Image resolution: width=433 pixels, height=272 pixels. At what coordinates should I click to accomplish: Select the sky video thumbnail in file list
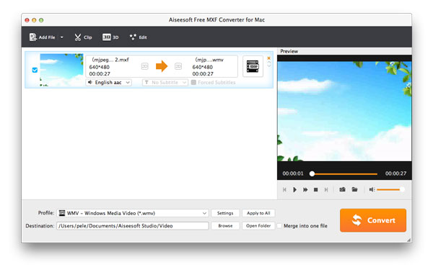pyautogui.click(x=61, y=70)
